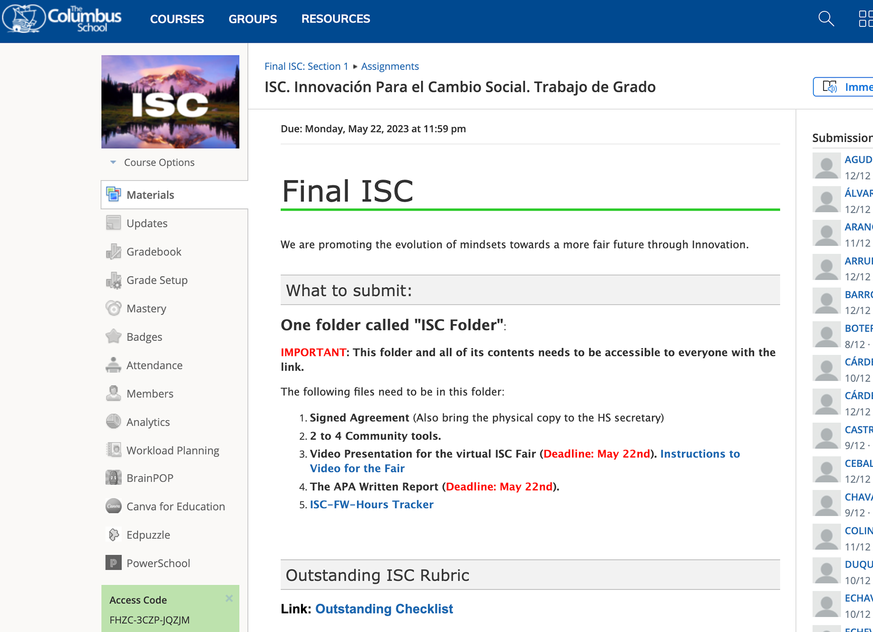This screenshot has width=873, height=632.
Task: Open the RESOURCES menu
Action: point(336,19)
